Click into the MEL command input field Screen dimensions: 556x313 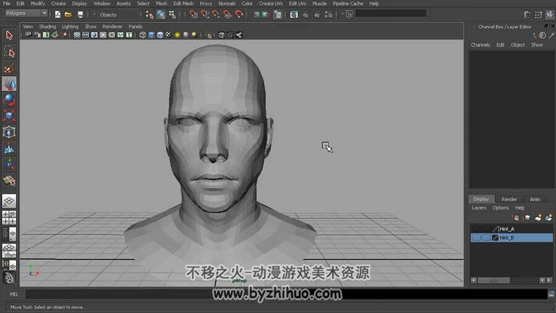point(287,294)
